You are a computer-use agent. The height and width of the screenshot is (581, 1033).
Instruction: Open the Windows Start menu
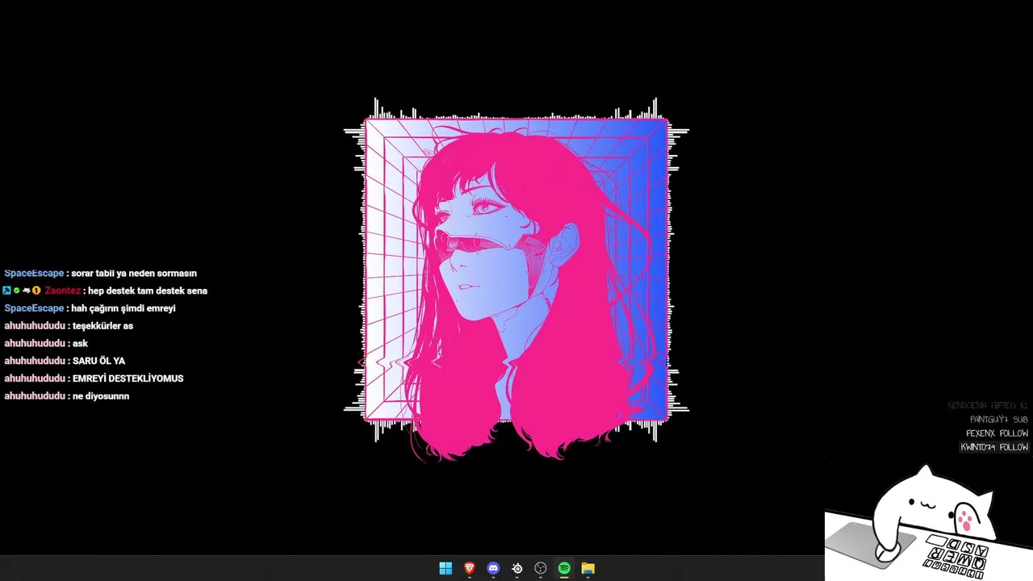click(445, 569)
